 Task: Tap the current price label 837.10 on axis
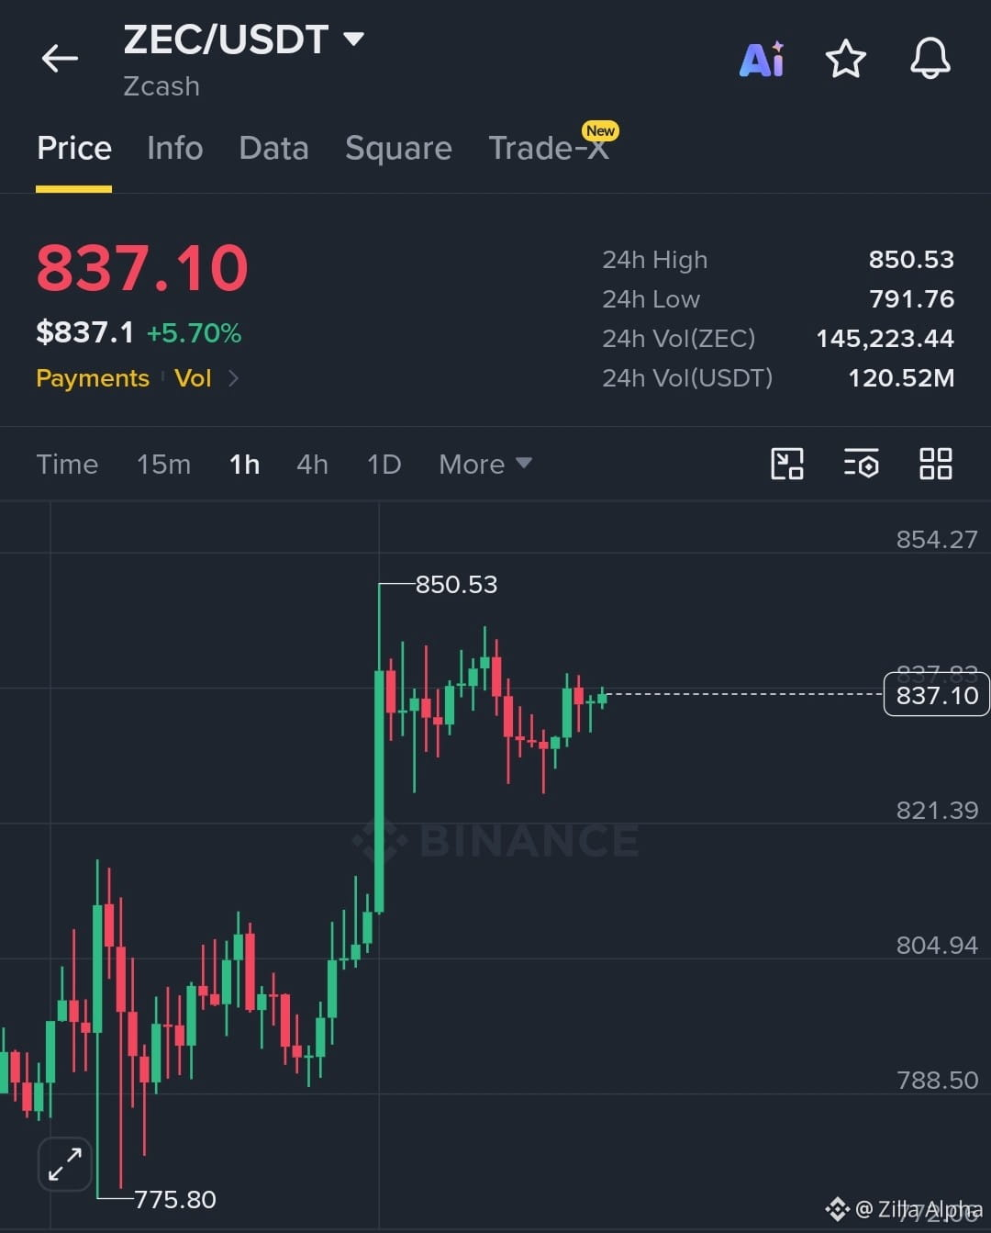(937, 695)
